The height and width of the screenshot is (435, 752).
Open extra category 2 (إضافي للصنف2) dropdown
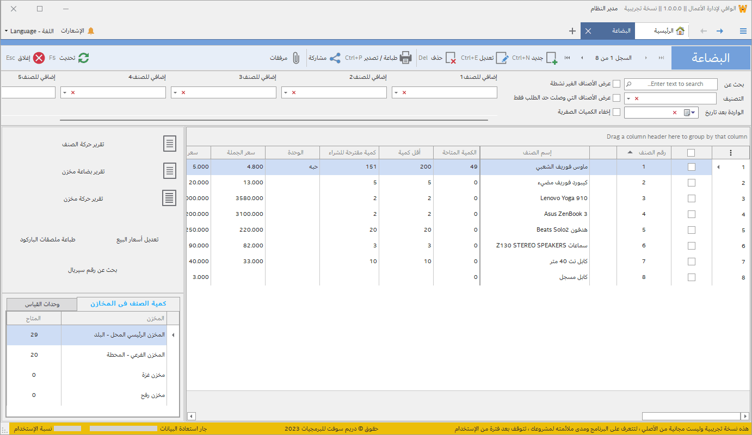pos(286,92)
